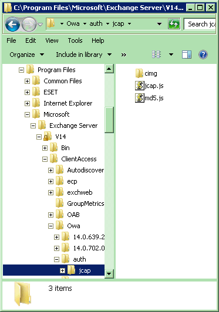Viewport: 219px width, 312px height.
Task: Select GroupMetrics folder in the tree
Action: 86,204
